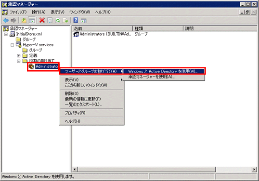Collapse the InitialStore.xml tree node

coord(6,34)
